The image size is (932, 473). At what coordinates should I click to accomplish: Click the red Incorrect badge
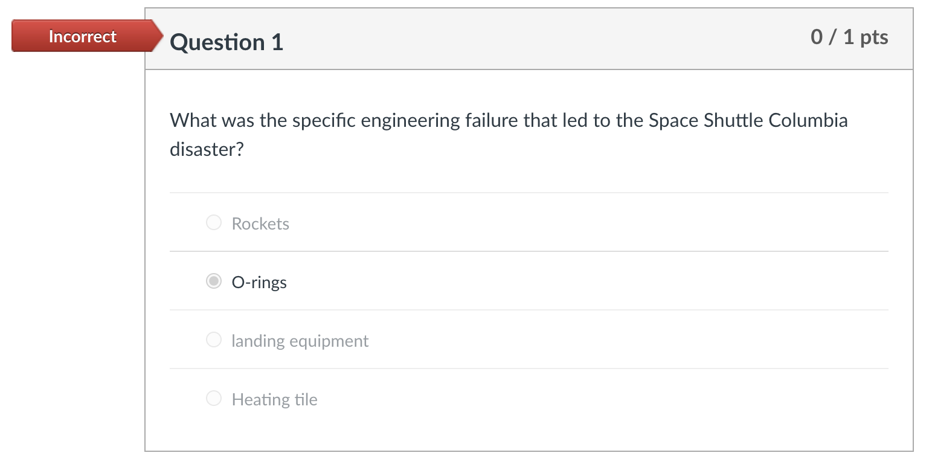82,36
